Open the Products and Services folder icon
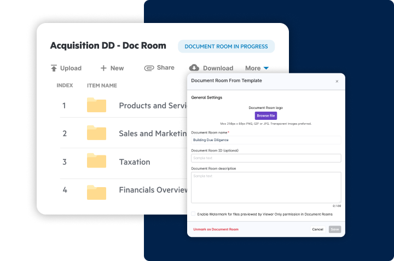The height and width of the screenshot is (261, 394). coord(96,105)
